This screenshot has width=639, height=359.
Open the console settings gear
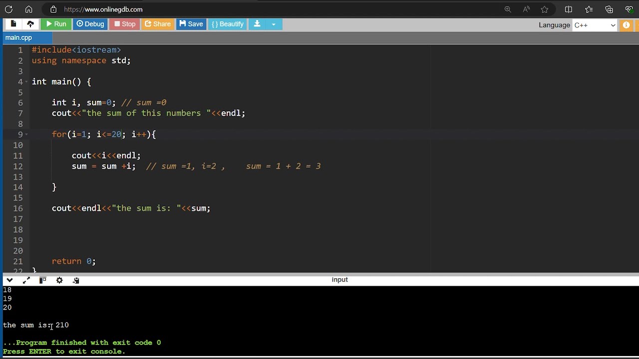(x=59, y=280)
